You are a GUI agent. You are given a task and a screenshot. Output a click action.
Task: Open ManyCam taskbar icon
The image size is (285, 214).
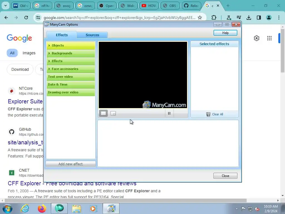(111, 208)
